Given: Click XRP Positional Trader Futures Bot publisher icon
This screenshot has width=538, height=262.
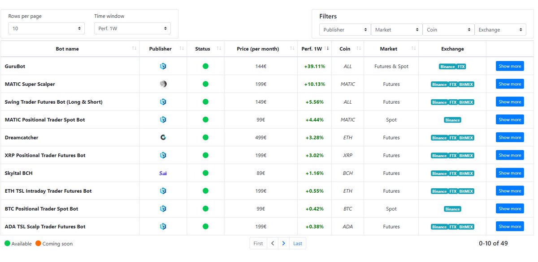Looking at the screenshot, I should coord(163,155).
